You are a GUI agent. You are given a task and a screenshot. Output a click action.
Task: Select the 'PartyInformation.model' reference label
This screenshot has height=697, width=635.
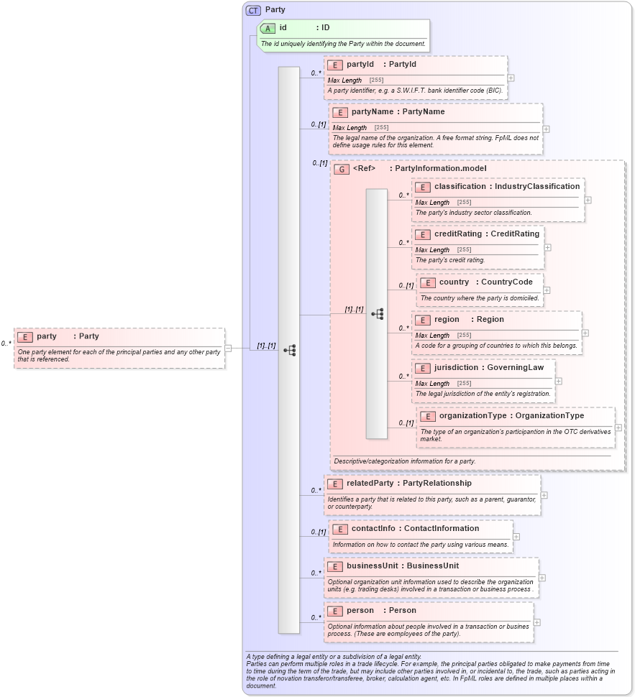[441, 168]
